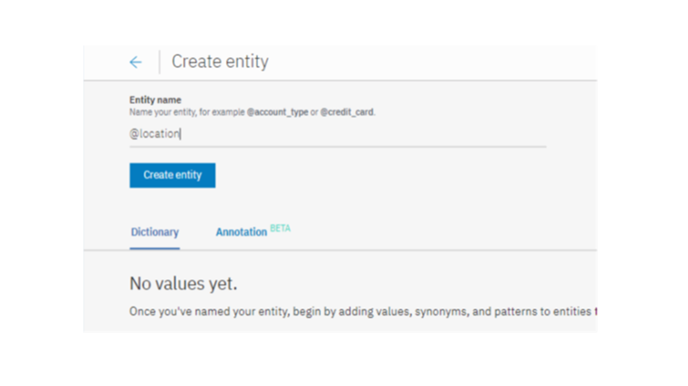Click the No values yet heading
The image size is (688, 386).
click(184, 284)
